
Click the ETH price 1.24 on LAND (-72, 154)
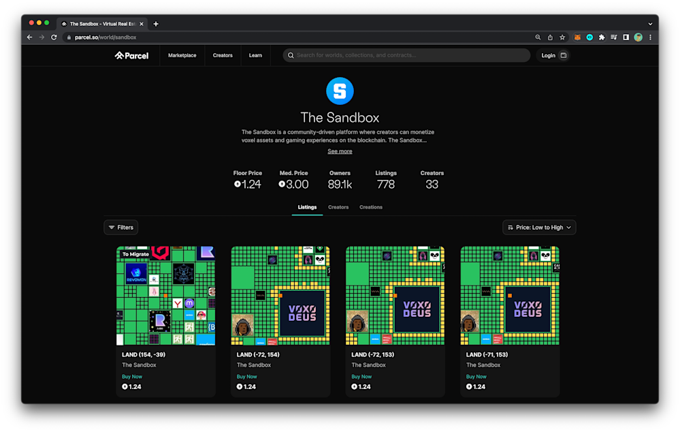tap(246, 387)
